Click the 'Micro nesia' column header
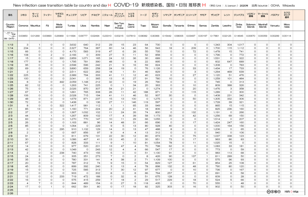Viewport: 308px width, 197px height. (287, 26)
